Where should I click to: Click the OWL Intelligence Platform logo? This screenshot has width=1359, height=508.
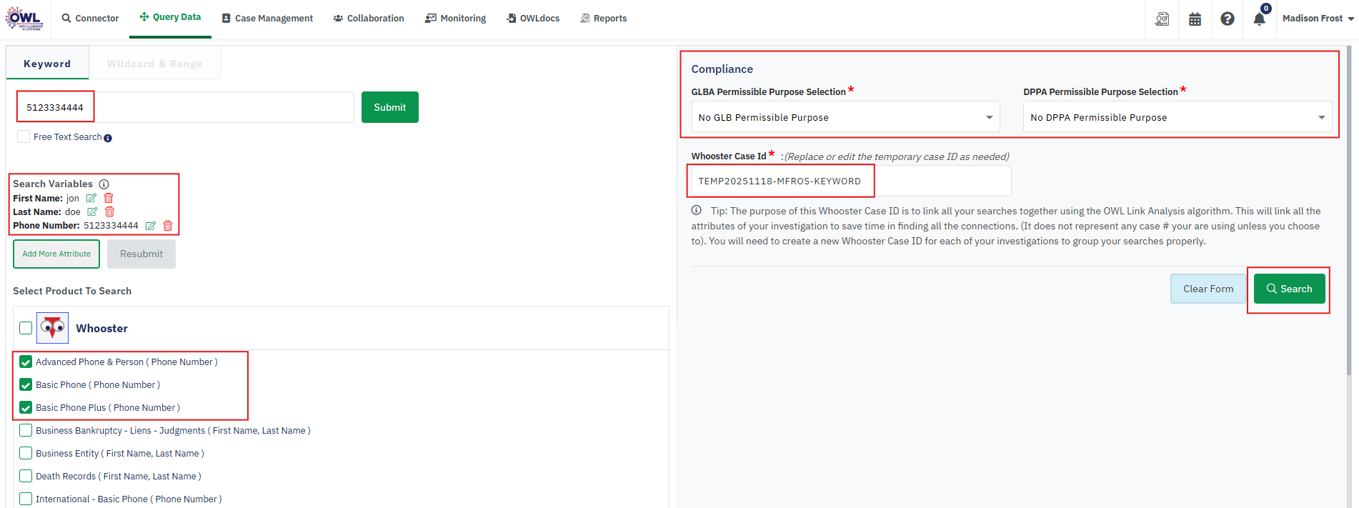[x=25, y=19]
